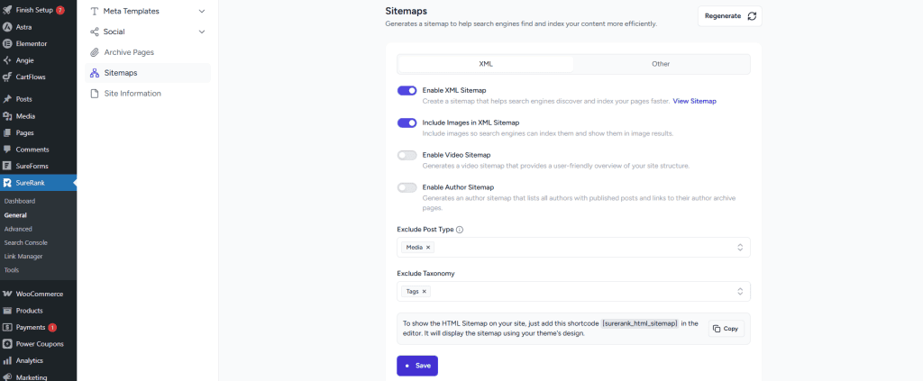This screenshot has height=381, width=923.
Task: Click the Sitemaps icon in settings panel
Action: (95, 73)
